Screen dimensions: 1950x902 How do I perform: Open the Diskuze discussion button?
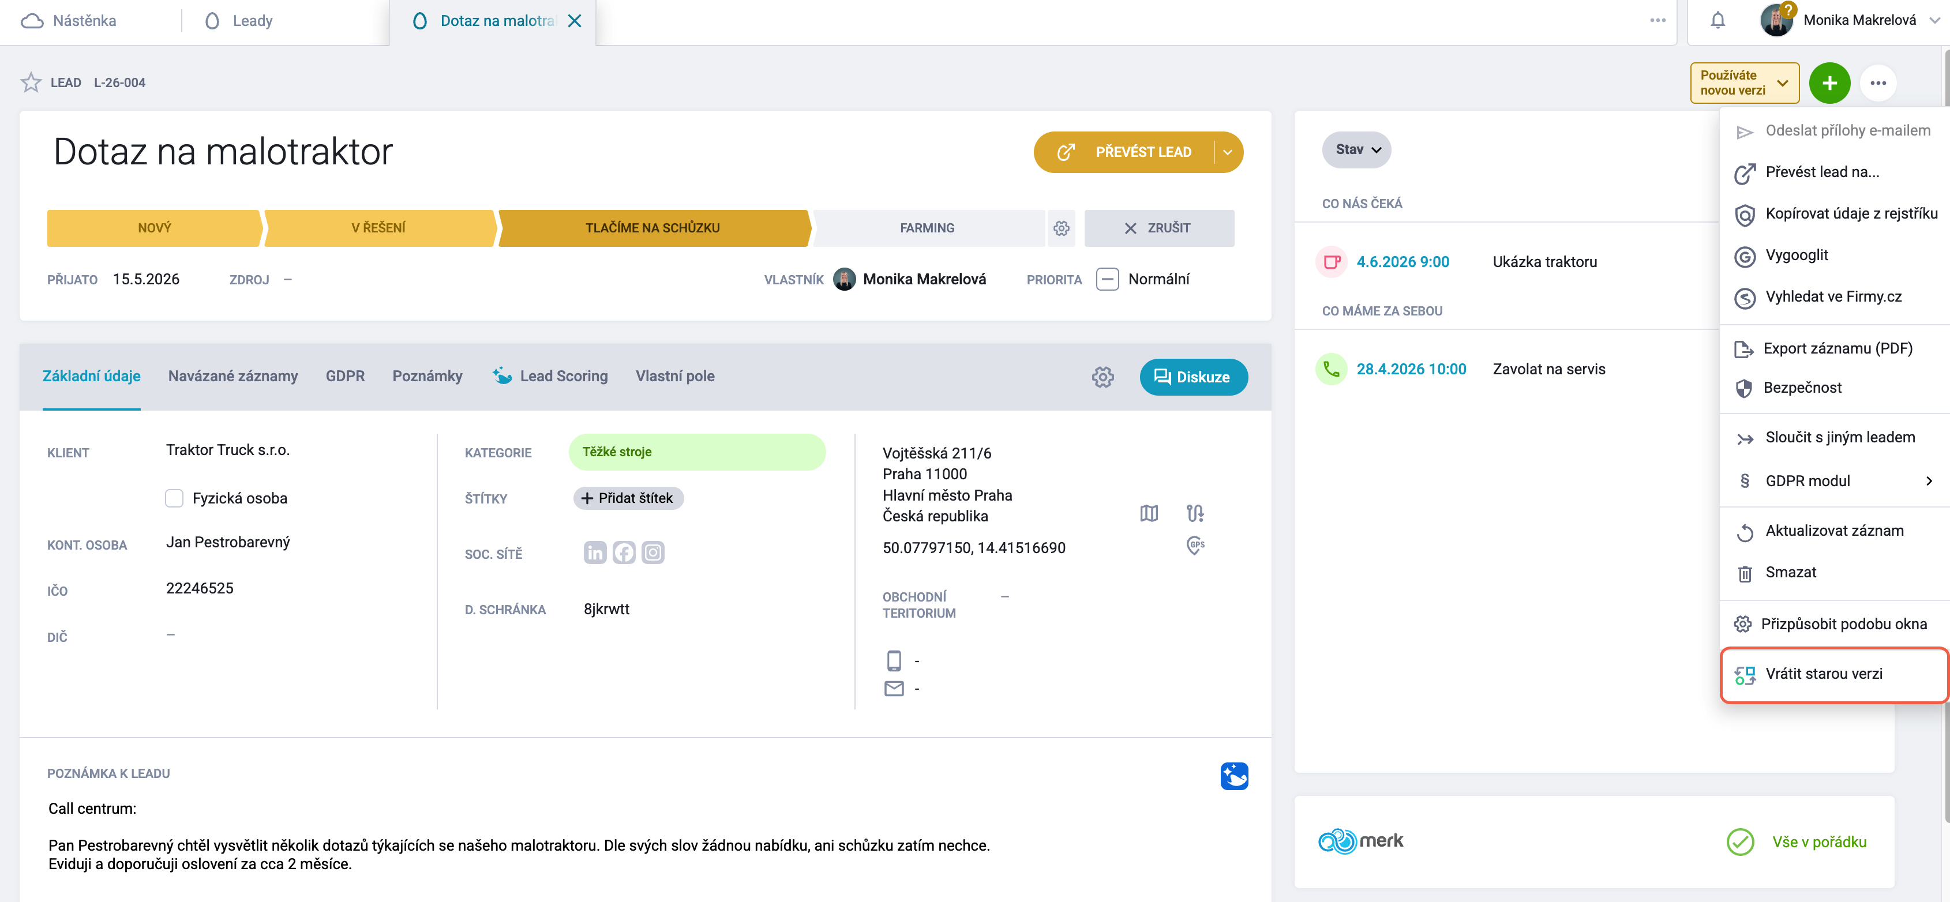tap(1193, 377)
